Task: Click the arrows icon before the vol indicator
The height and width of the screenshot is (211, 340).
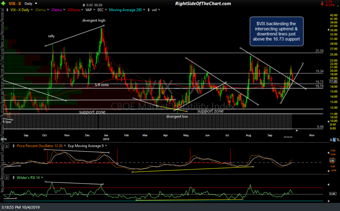Action: pos(148,10)
